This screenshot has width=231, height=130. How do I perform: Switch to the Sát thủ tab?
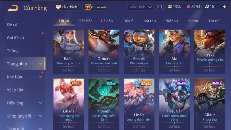click(150, 21)
